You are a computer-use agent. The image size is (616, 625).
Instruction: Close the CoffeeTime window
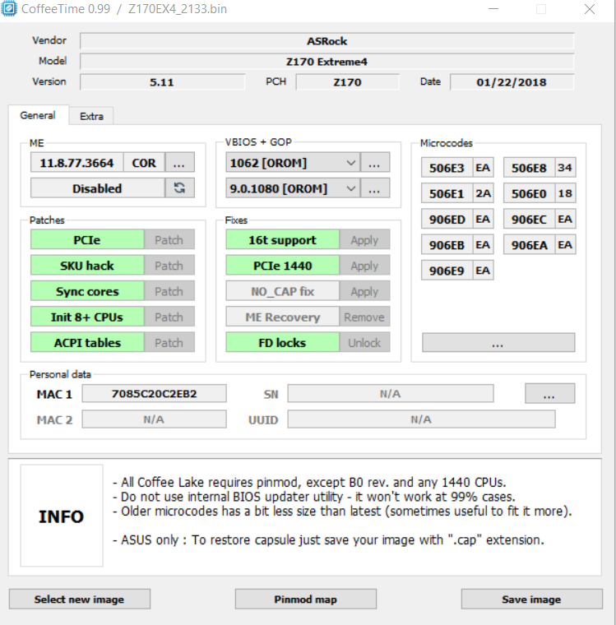point(590,9)
